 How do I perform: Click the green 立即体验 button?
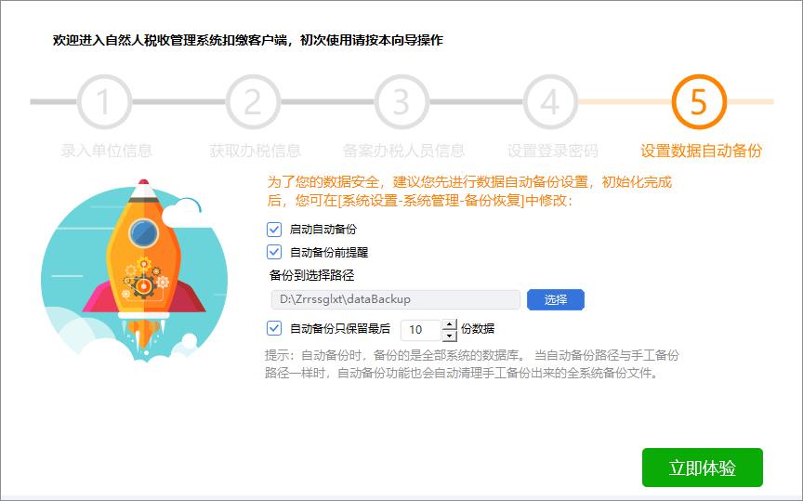[x=702, y=468]
